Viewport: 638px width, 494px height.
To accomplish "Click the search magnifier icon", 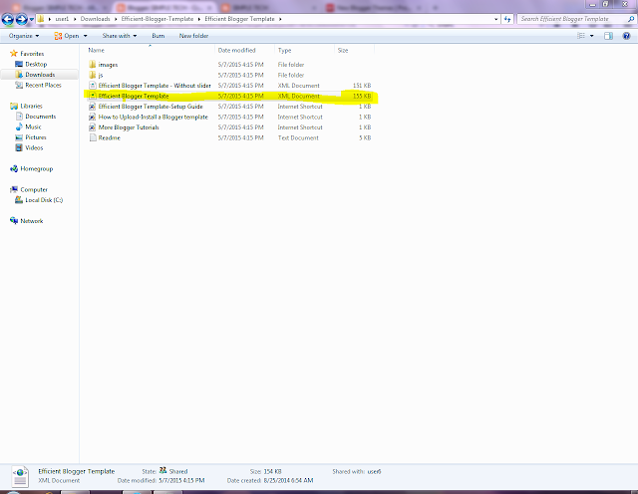I will click(x=631, y=19).
